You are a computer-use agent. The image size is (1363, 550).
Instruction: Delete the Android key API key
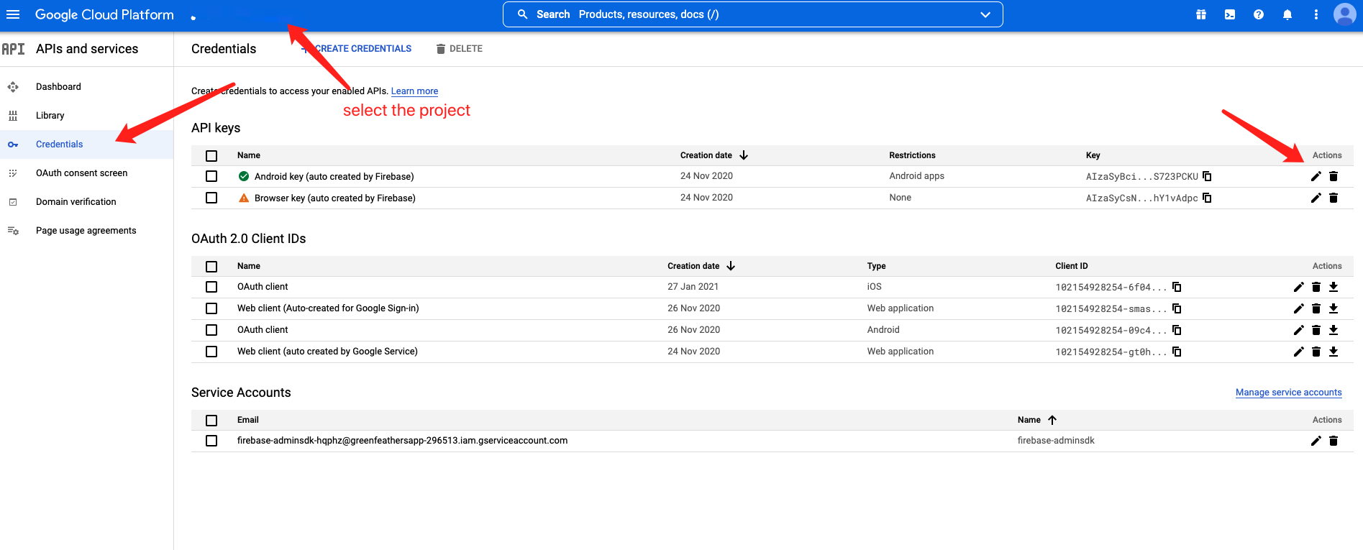click(x=1334, y=176)
